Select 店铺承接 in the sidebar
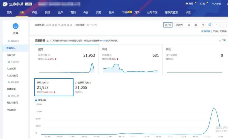The height and width of the screenshot is (139, 228). 11,89
